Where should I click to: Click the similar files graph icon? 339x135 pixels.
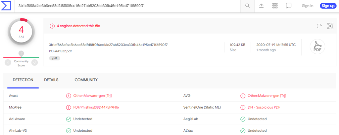coord(330,26)
